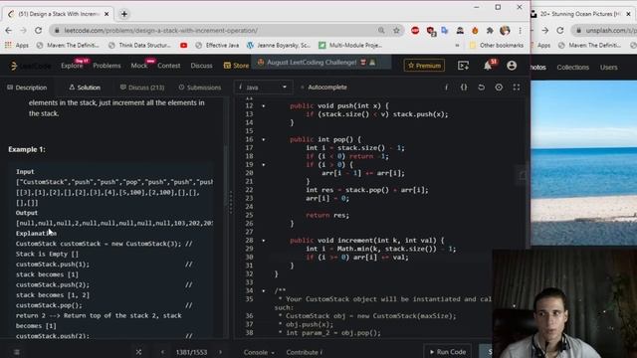The image size is (637, 358).
Task: Open the Discuss page in the navbar
Action: (201, 66)
